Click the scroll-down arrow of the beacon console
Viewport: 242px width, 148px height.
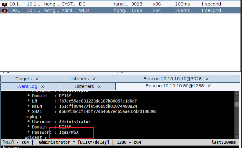[237, 137]
